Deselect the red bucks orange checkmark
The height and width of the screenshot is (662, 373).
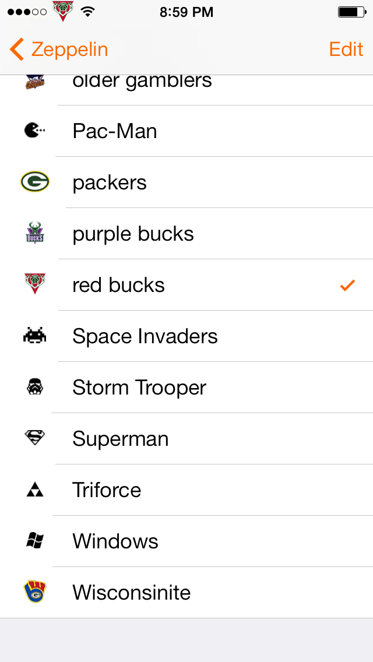[x=347, y=286]
